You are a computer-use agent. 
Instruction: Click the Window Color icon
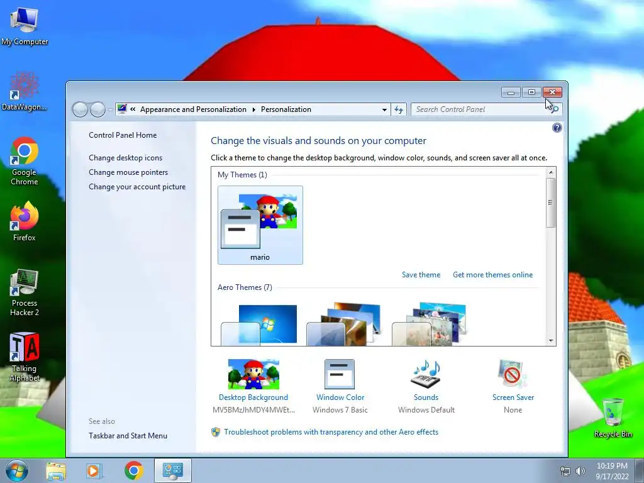[340, 374]
